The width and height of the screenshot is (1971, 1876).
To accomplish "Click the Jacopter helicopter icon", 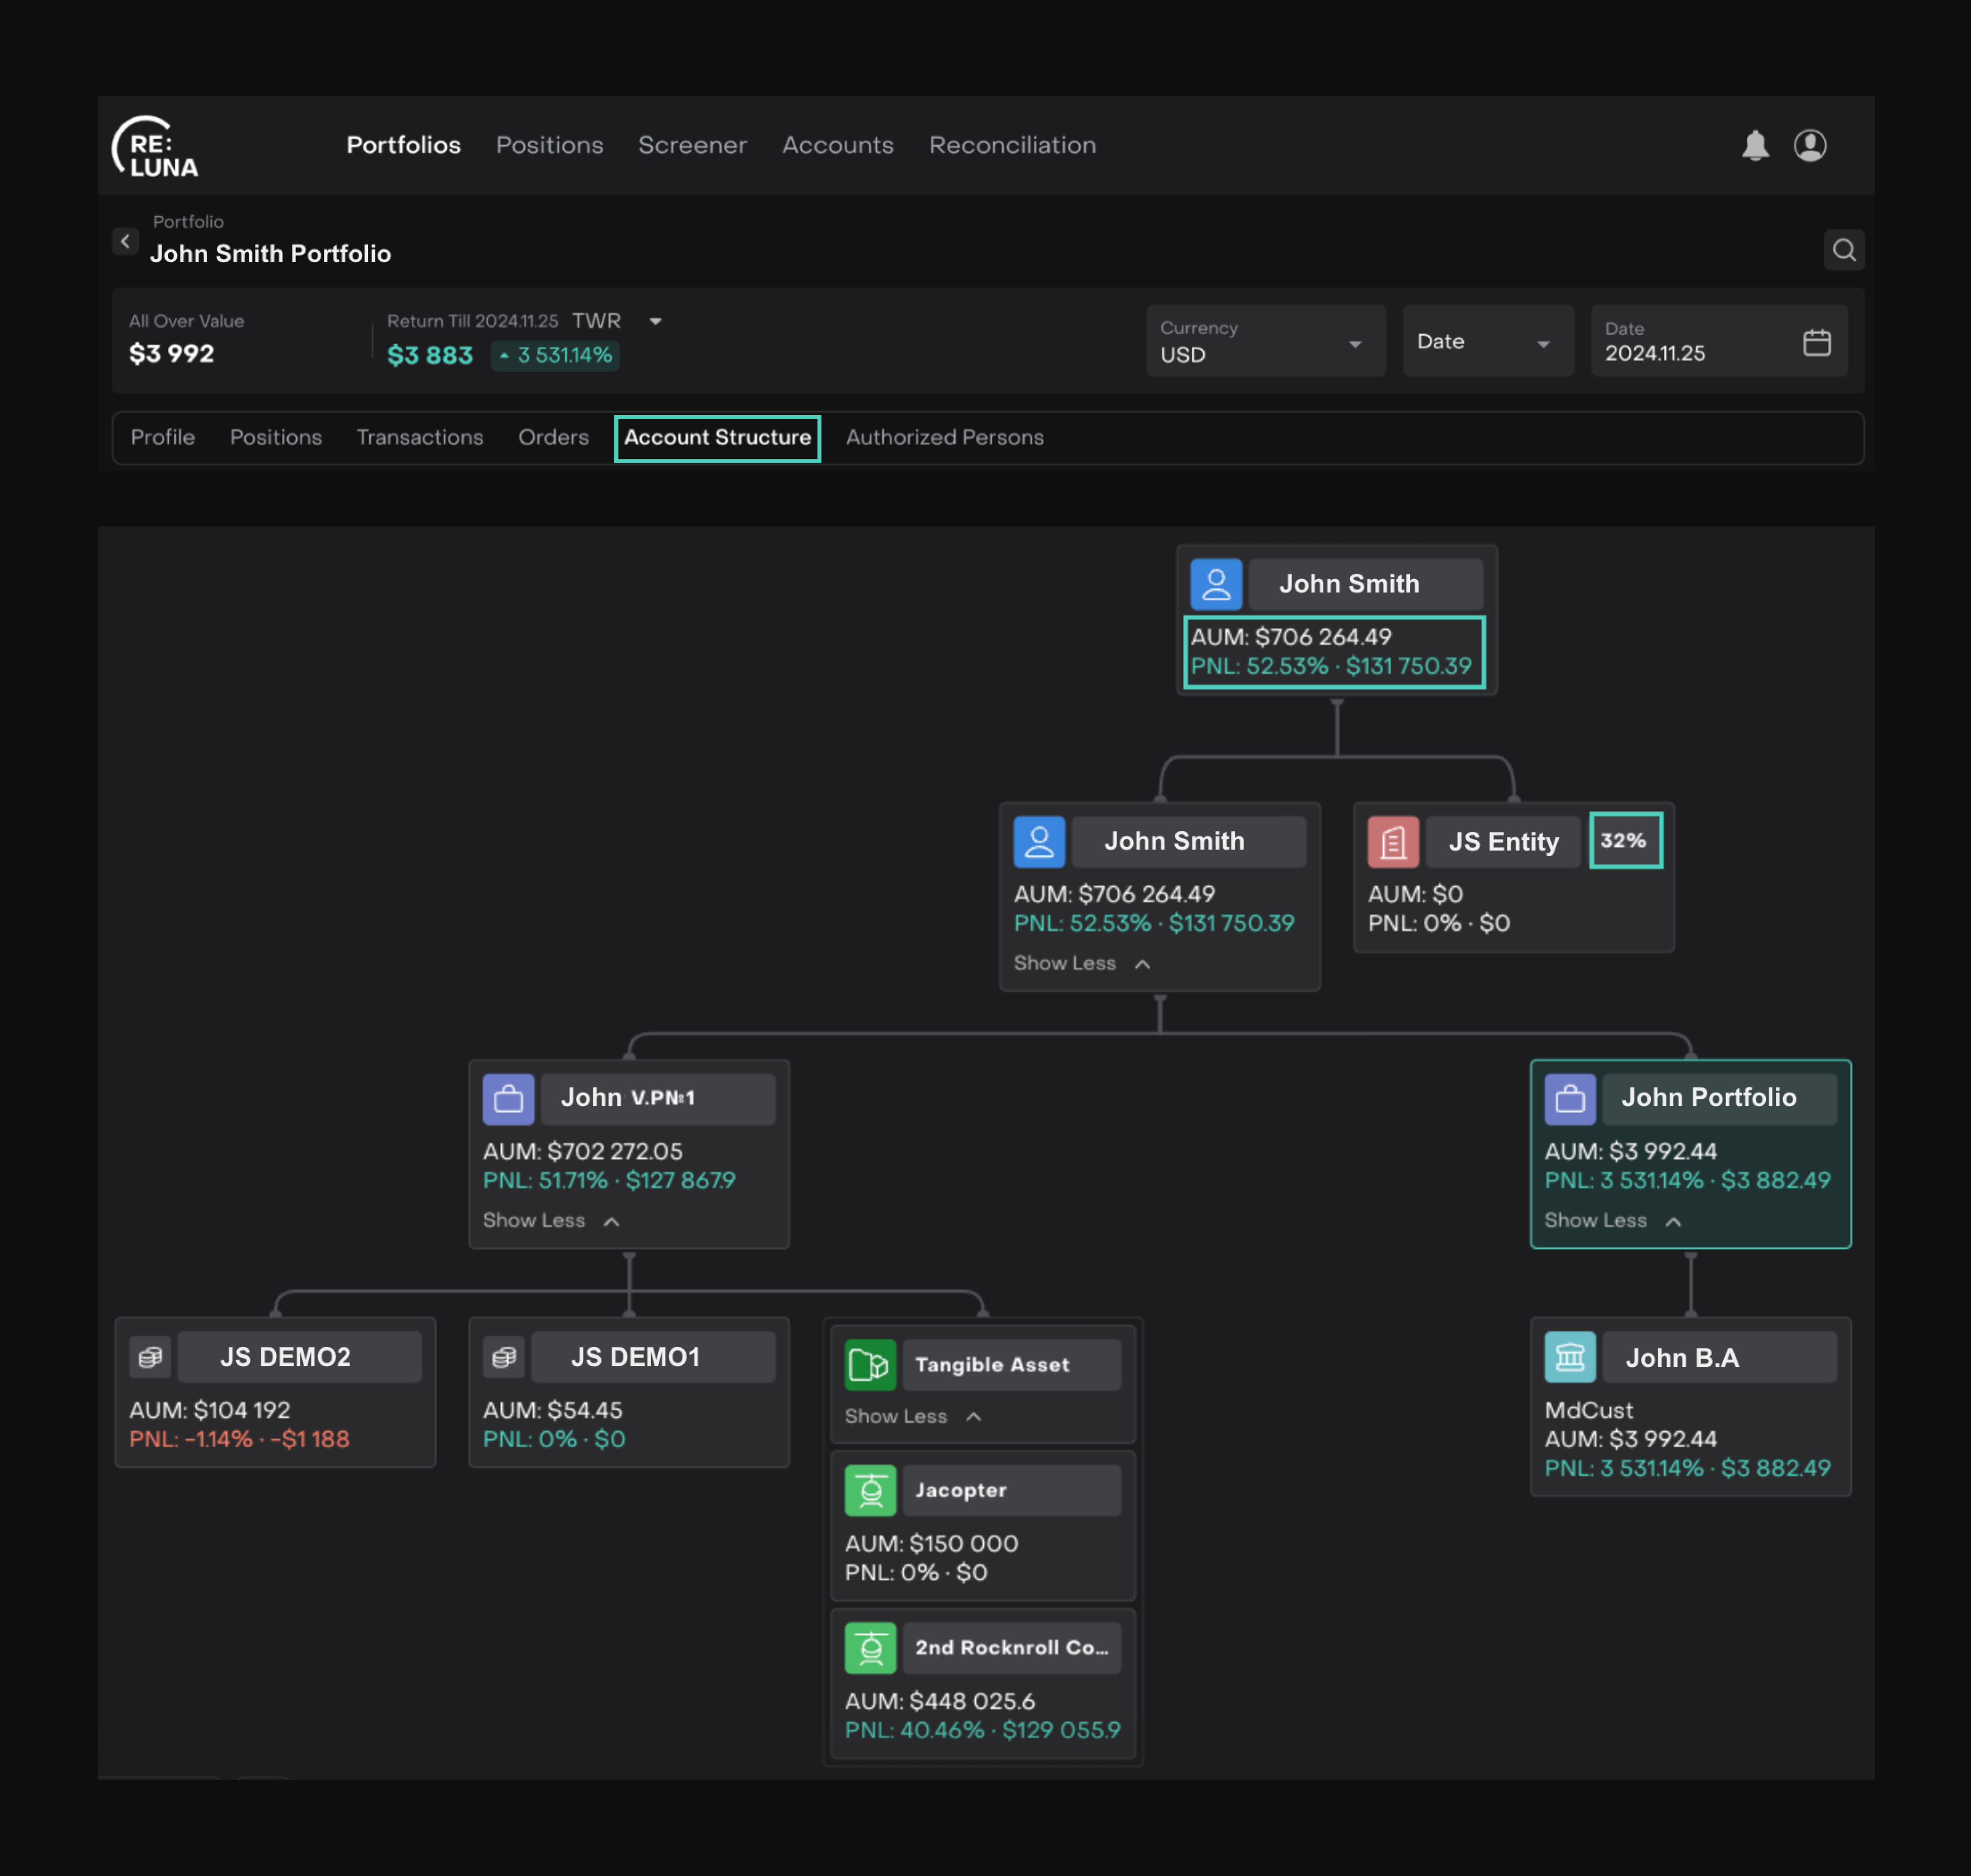I will (870, 1491).
